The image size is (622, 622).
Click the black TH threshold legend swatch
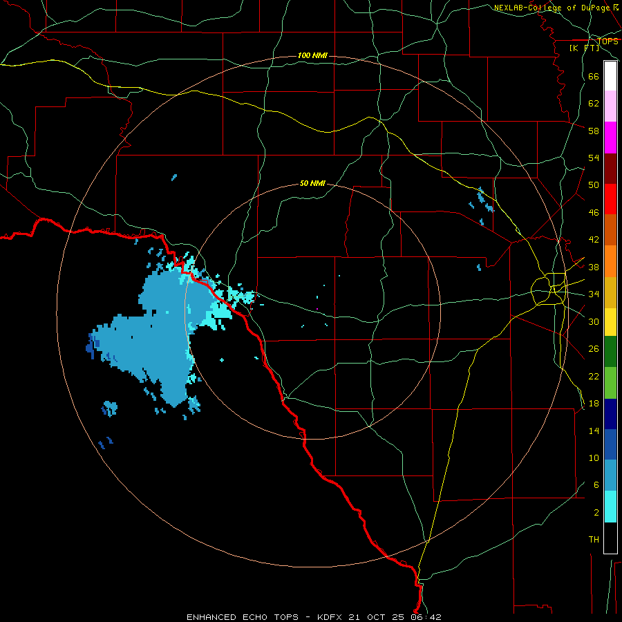[610, 538]
